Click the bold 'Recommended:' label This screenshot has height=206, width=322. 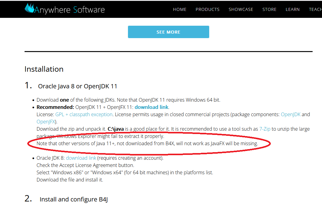55,107
